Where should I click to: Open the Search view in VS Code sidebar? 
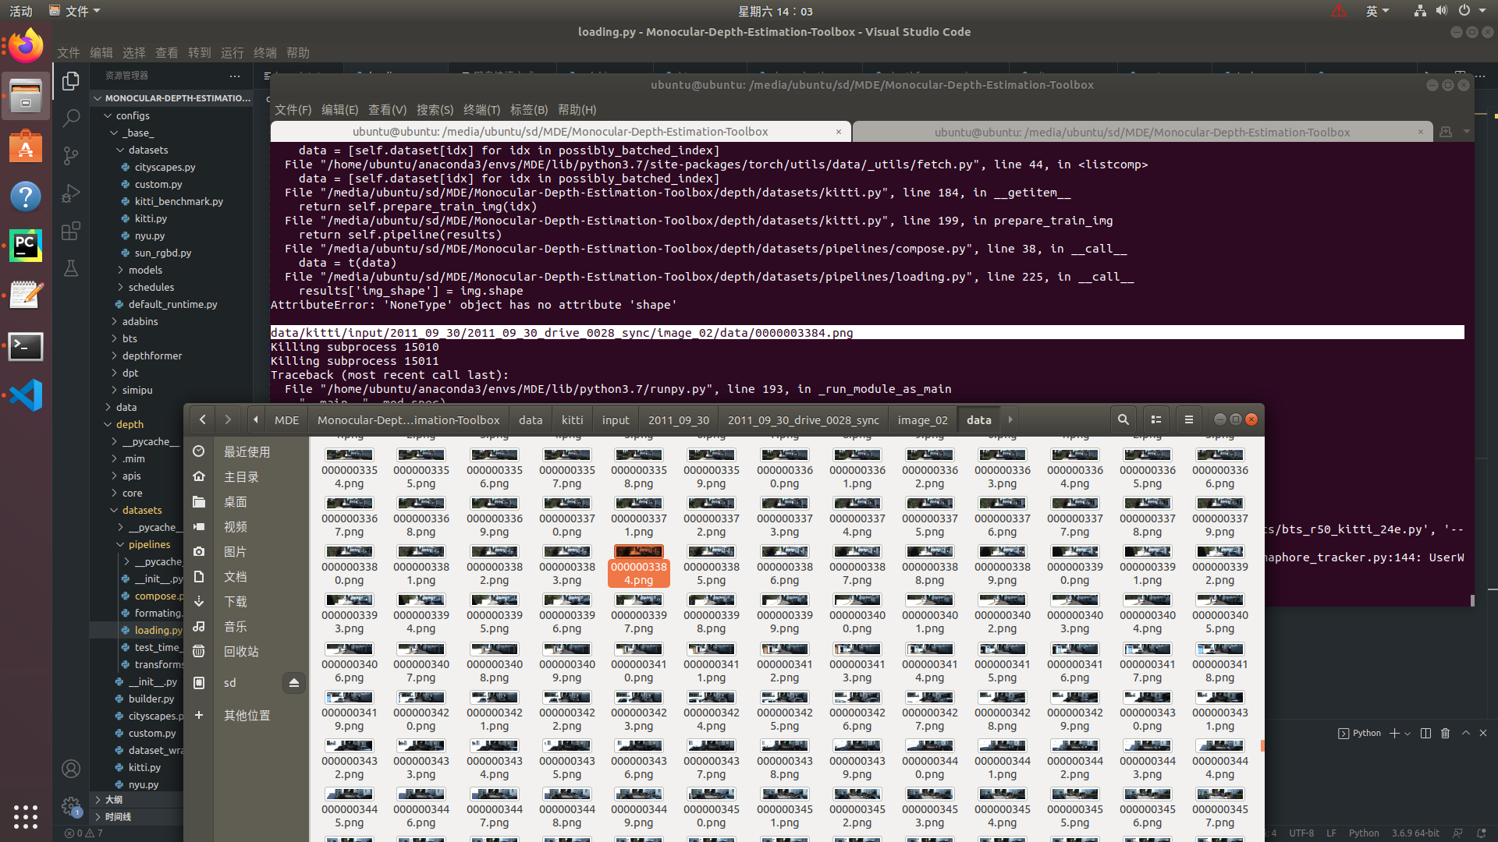pyautogui.click(x=71, y=118)
